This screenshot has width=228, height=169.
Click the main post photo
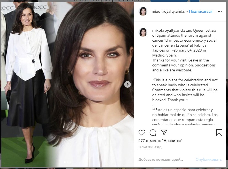(68, 84)
